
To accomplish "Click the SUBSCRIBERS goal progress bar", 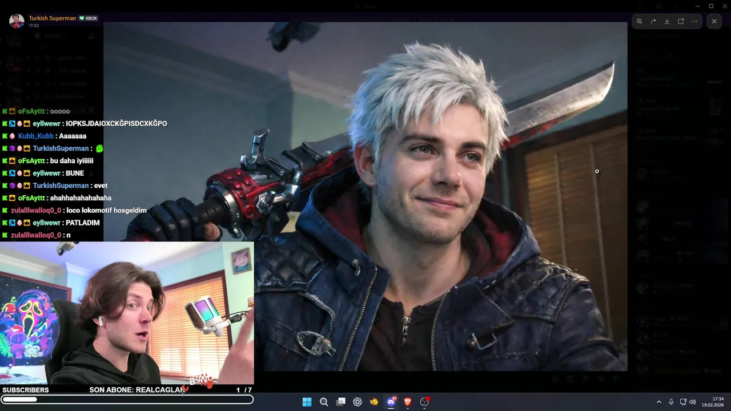I will (x=127, y=400).
